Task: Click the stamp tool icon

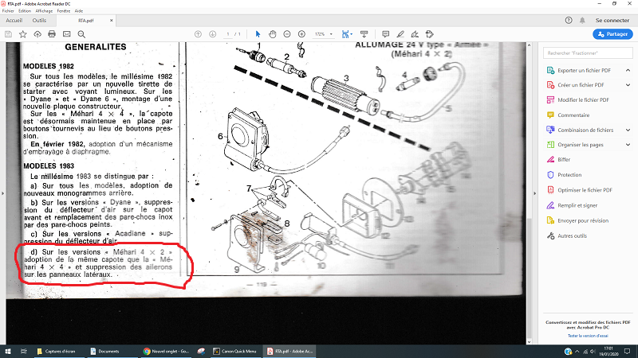Action: tap(430, 34)
